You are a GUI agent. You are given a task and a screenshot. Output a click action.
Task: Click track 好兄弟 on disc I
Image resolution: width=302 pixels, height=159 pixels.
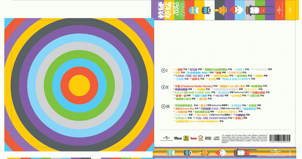[194, 69]
